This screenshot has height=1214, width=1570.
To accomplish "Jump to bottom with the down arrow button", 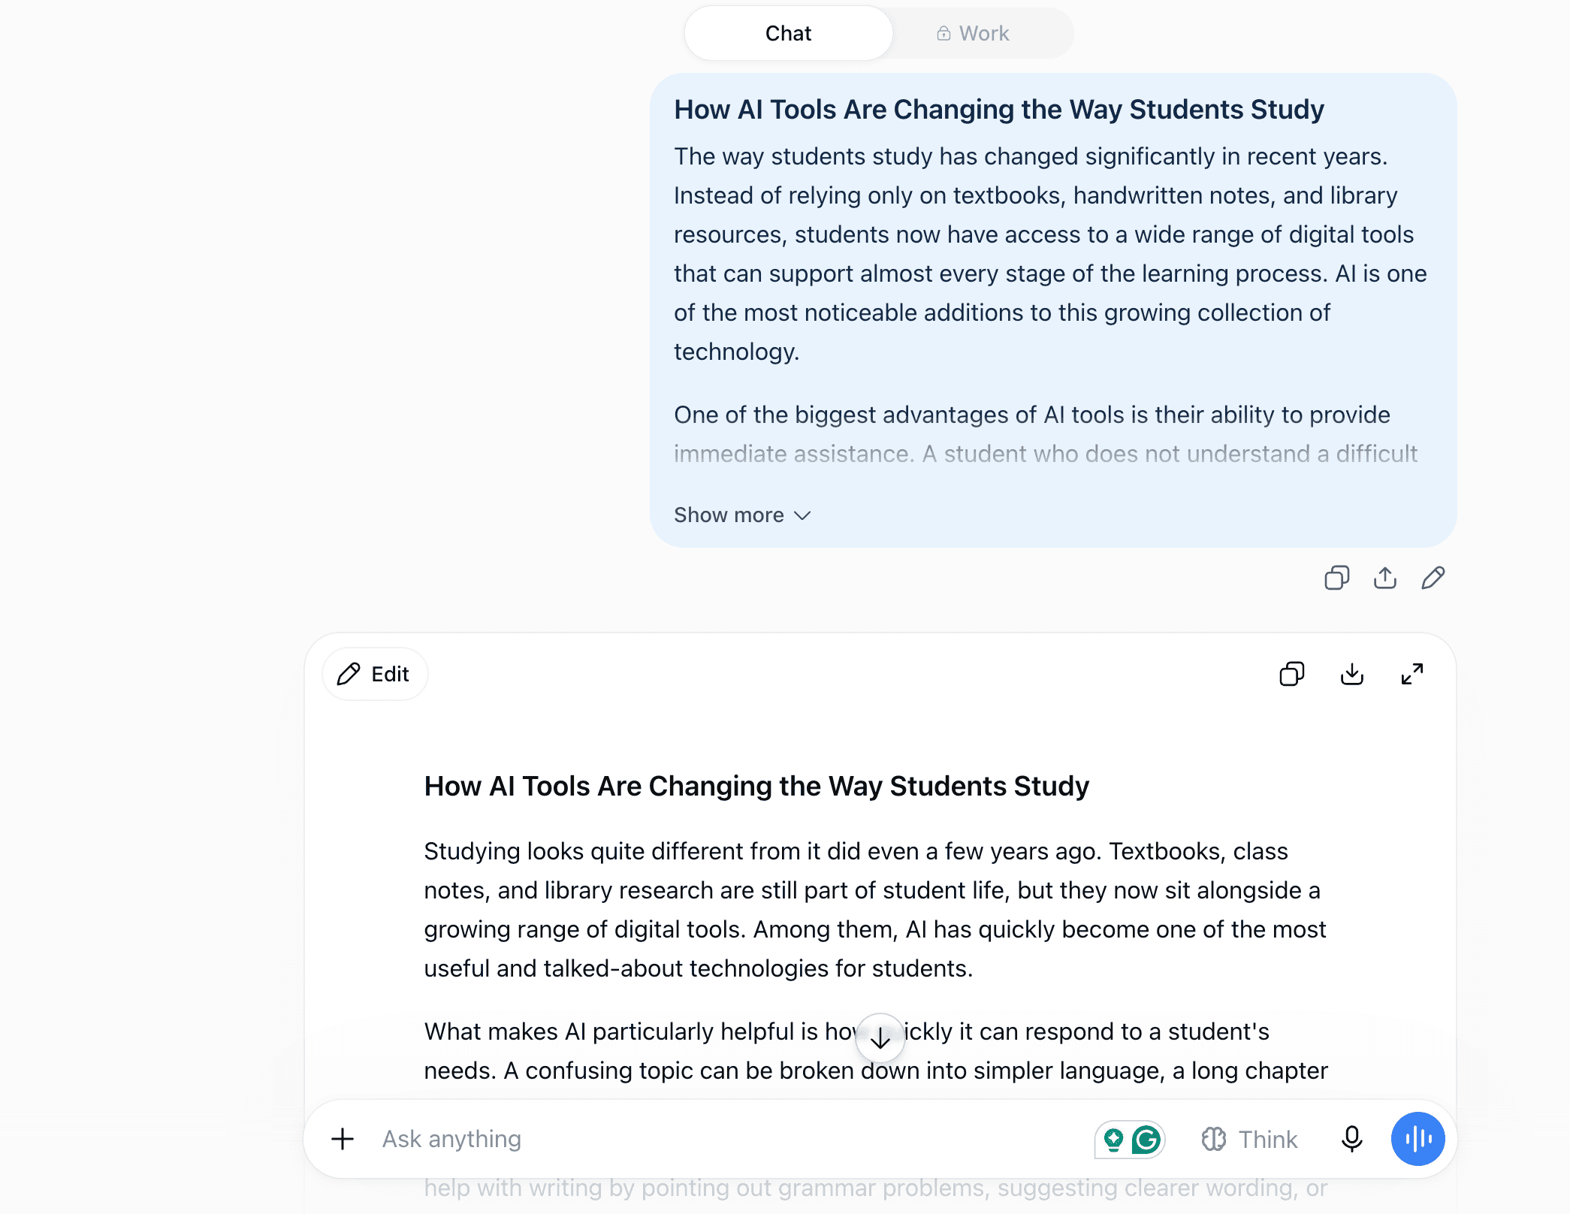I will 880,1038.
